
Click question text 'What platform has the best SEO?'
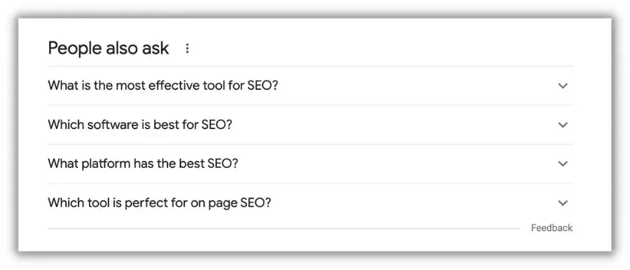[143, 164]
